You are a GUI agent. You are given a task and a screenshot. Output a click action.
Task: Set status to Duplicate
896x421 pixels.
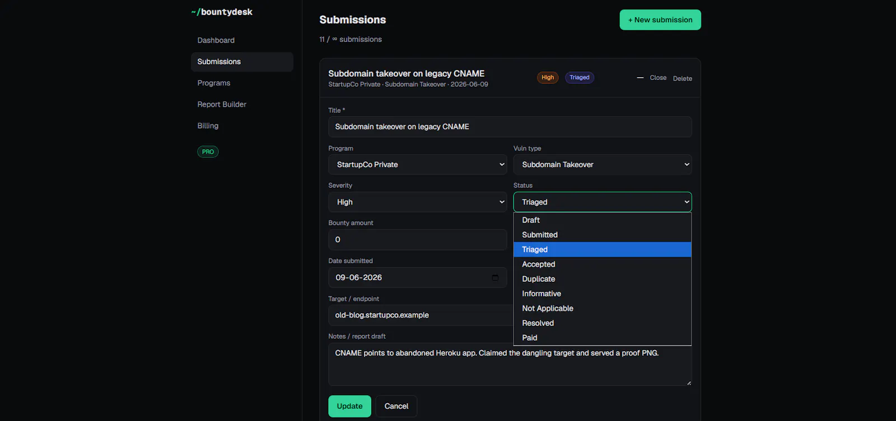[603, 279]
